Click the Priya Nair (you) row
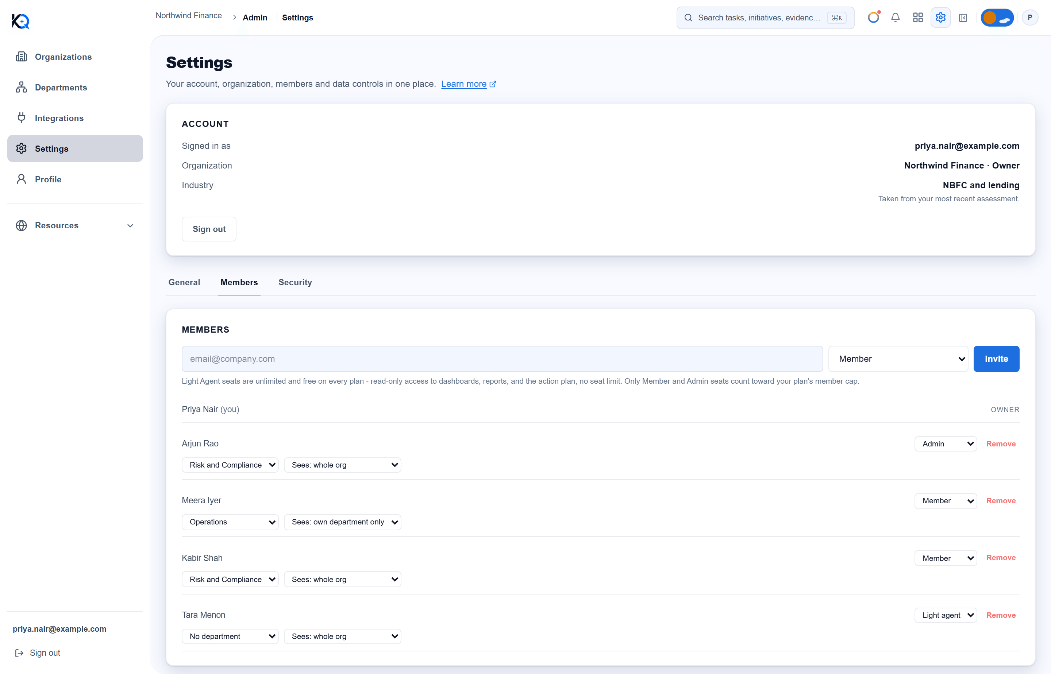This screenshot has height=674, width=1051. 600,409
